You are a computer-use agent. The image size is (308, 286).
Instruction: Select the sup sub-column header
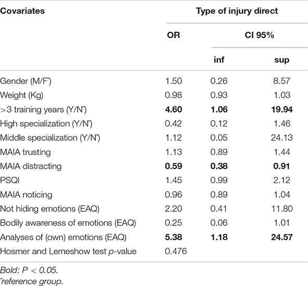coord(282,60)
